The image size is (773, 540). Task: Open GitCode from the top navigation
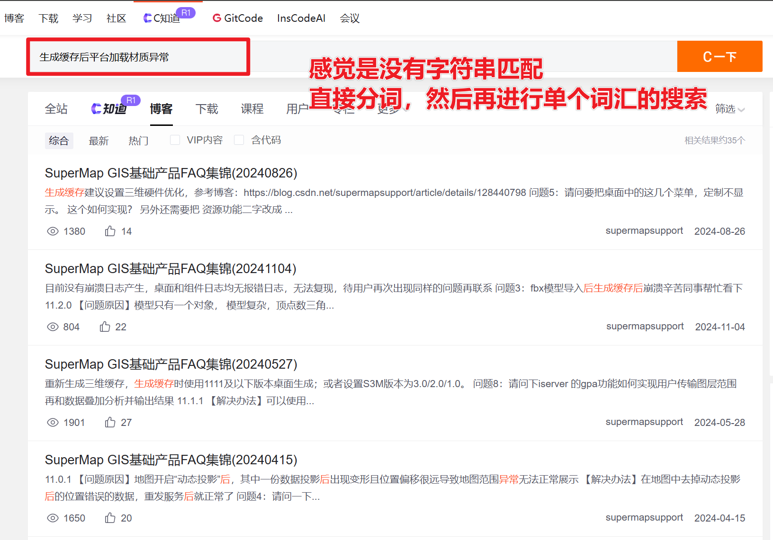tap(238, 18)
